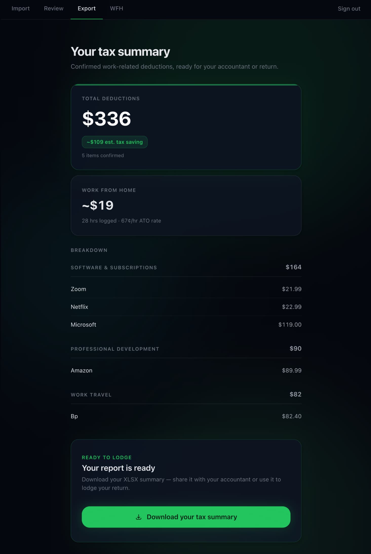Select the Netflix expense entry

(186, 307)
